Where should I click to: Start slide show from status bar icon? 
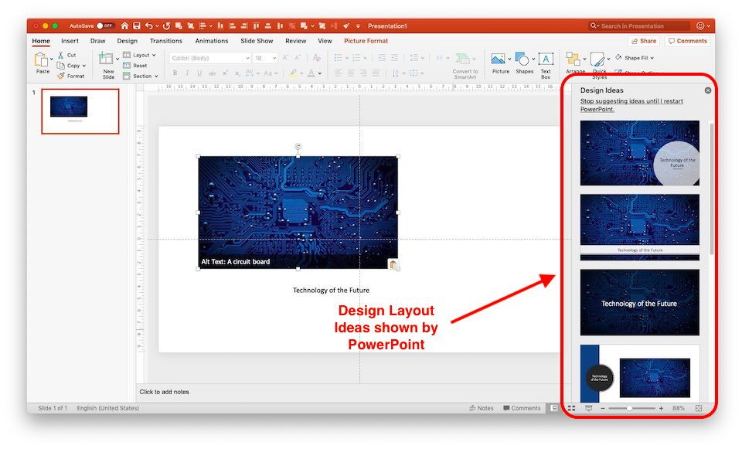click(589, 408)
